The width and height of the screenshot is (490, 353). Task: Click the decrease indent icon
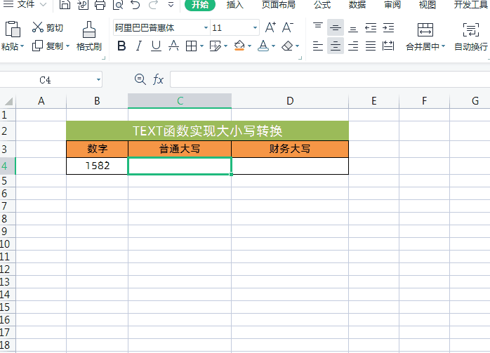point(371,27)
